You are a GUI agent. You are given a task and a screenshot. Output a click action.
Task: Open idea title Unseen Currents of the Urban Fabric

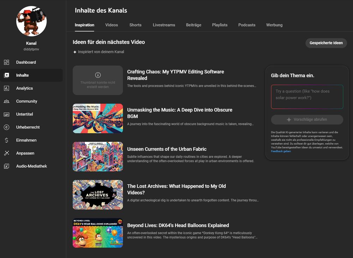[167, 149]
